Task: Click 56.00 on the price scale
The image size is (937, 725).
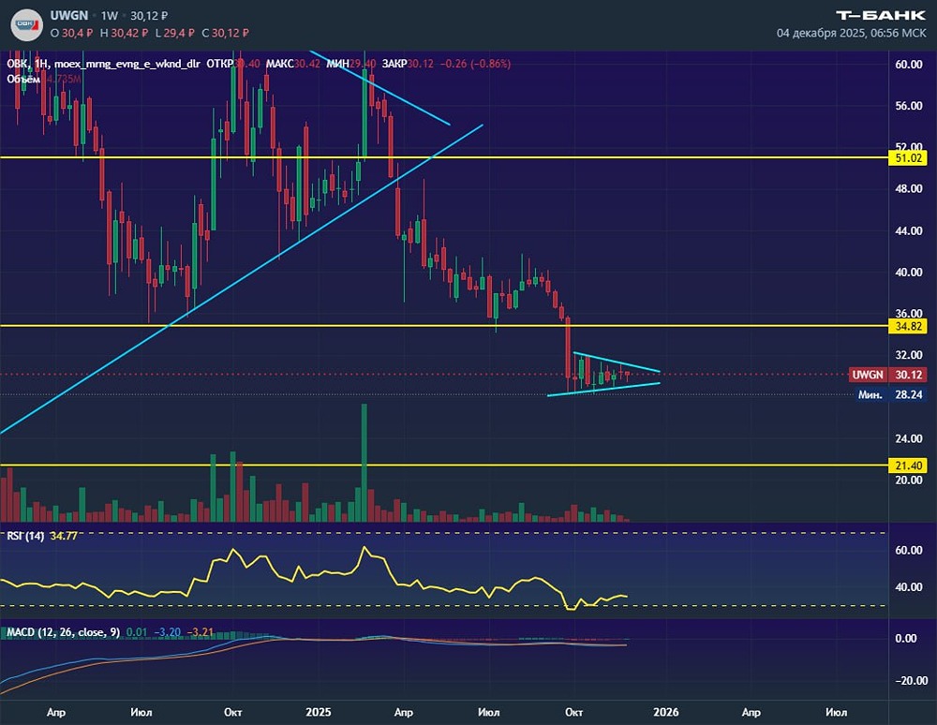Action: tap(908, 106)
